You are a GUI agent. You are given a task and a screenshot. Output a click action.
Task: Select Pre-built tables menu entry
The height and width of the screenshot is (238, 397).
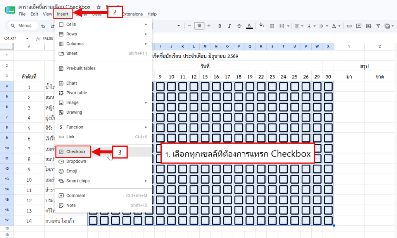pyautogui.click(x=103, y=68)
